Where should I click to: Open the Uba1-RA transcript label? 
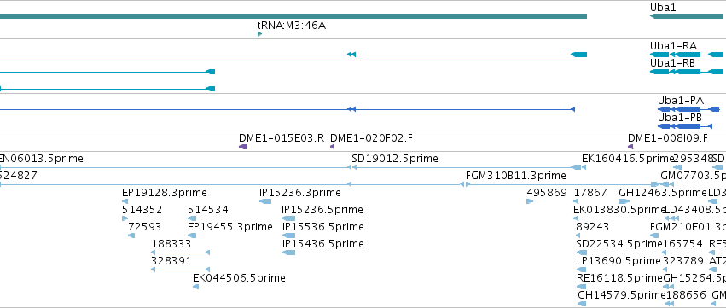pos(673,46)
